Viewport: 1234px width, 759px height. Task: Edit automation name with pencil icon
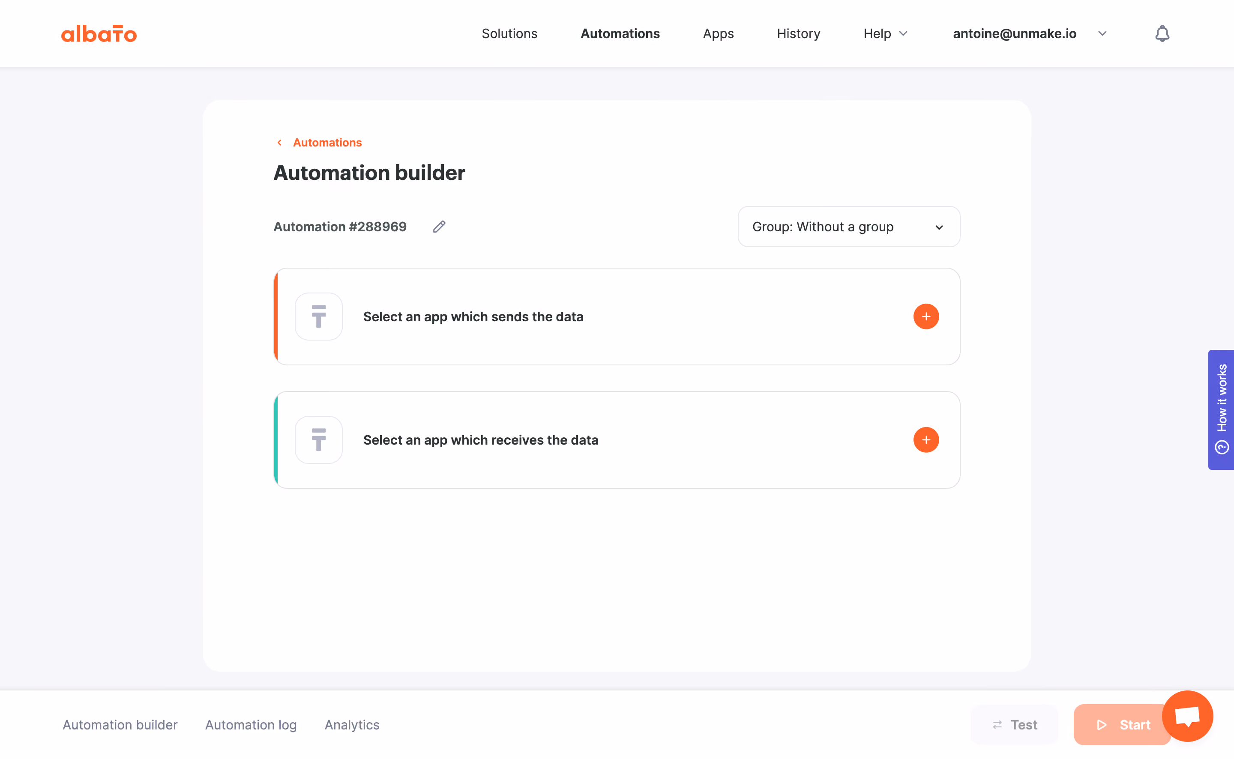click(x=439, y=227)
